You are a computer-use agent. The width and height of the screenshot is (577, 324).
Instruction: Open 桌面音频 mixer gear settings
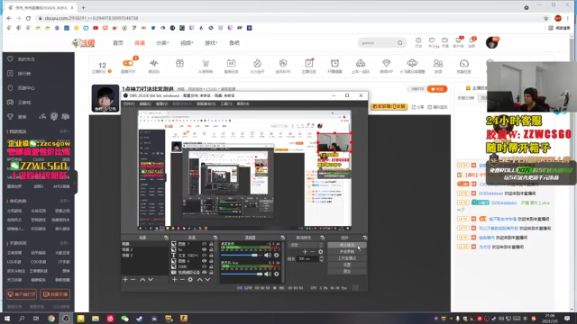tap(277, 255)
